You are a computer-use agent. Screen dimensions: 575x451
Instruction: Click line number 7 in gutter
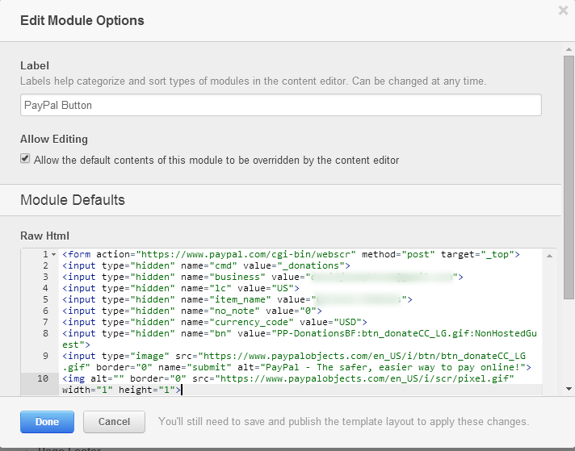pos(45,323)
